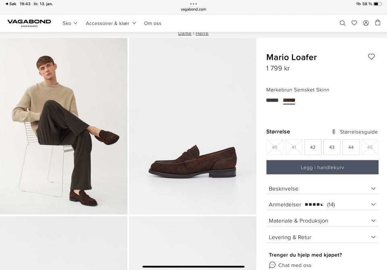Expand the Beskrivelse section
Viewport: 387px width, 270px height.
point(322,188)
